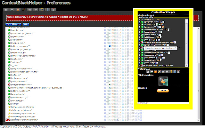
Task: Open the pencil custom list tab
Action: click(24, 10)
